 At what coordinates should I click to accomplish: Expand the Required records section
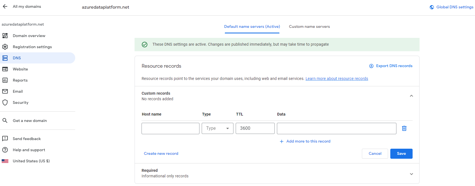tap(411, 174)
